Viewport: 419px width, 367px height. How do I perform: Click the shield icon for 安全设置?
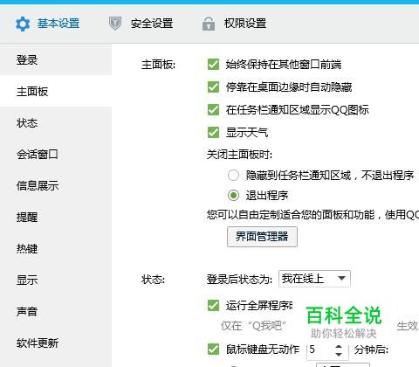(115, 24)
